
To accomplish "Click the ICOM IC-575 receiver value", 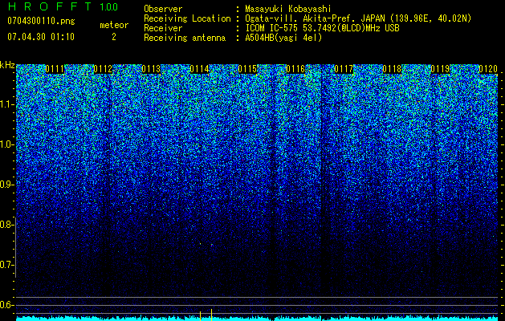I will 322,28.
